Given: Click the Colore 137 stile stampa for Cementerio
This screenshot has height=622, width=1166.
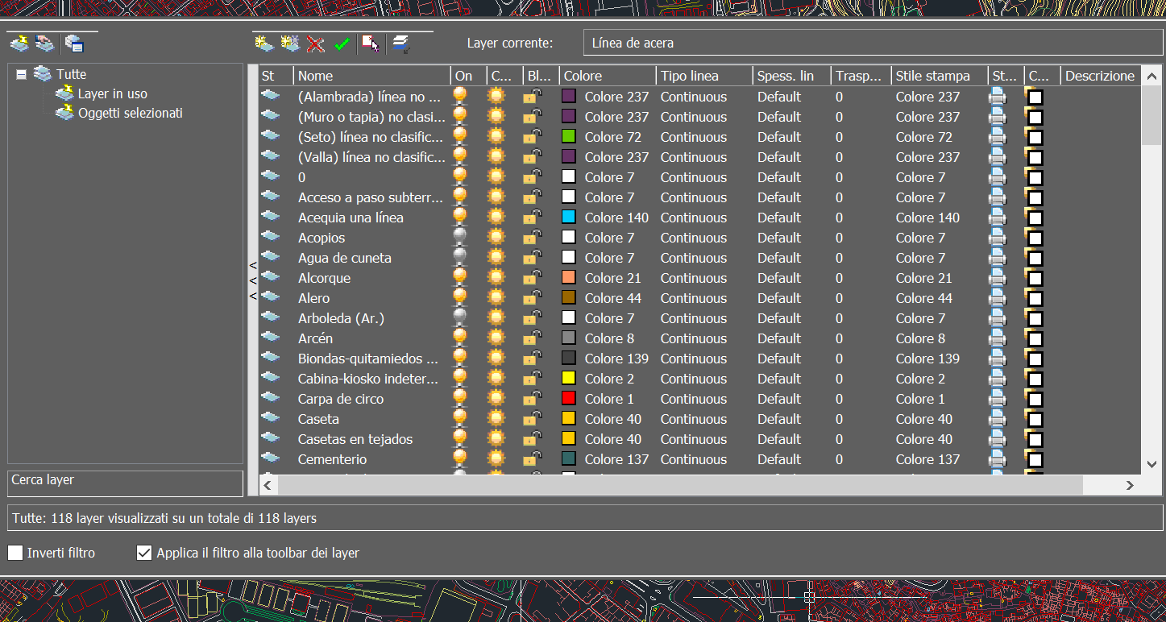Looking at the screenshot, I should [x=927, y=459].
